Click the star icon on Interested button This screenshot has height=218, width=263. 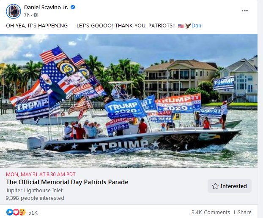click(x=215, y=186)
